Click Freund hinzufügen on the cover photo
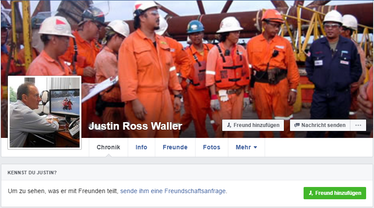The width and height of the screenshot is (374, 208). (x=253, y=125)
